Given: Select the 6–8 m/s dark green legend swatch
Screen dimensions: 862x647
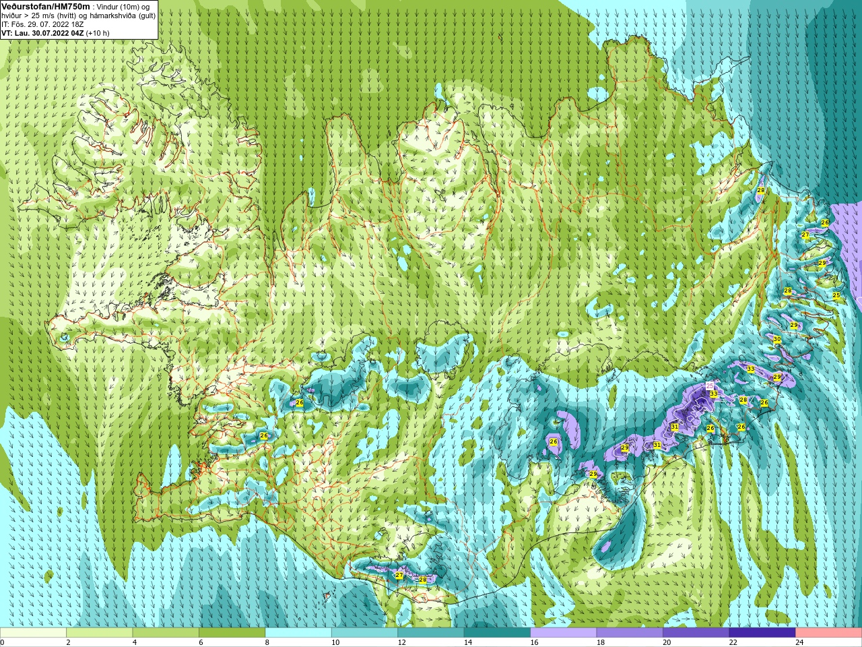Looking at the screenshot, I should [232, 633].
